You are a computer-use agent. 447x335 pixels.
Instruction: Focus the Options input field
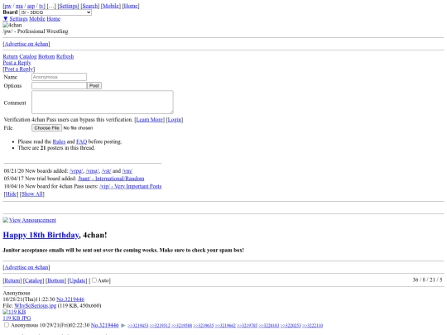59,85
